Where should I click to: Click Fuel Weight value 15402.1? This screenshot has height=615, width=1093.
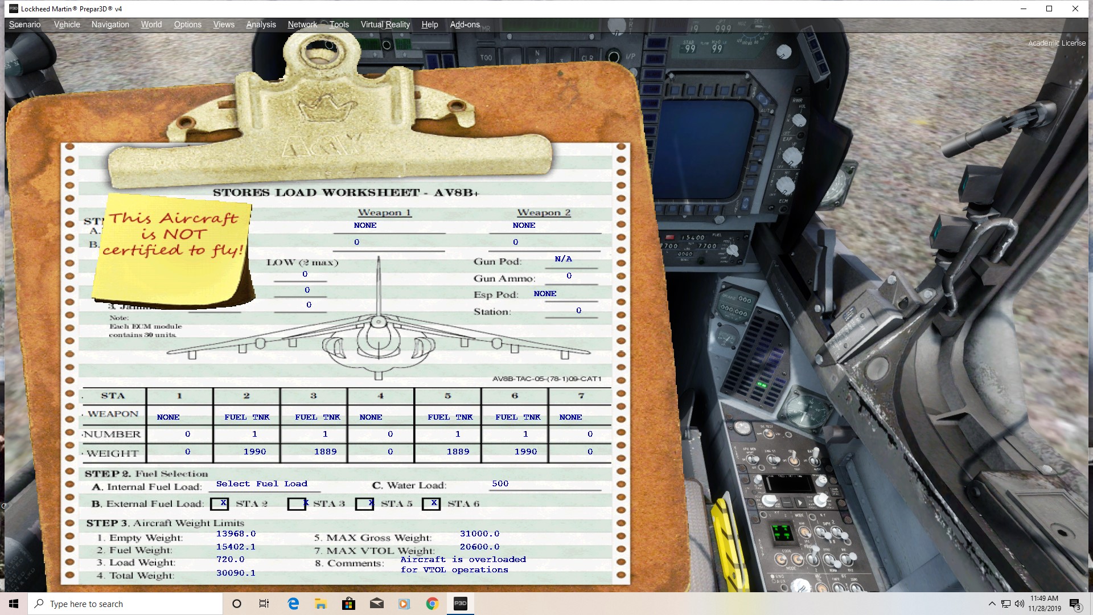point(236,547)
